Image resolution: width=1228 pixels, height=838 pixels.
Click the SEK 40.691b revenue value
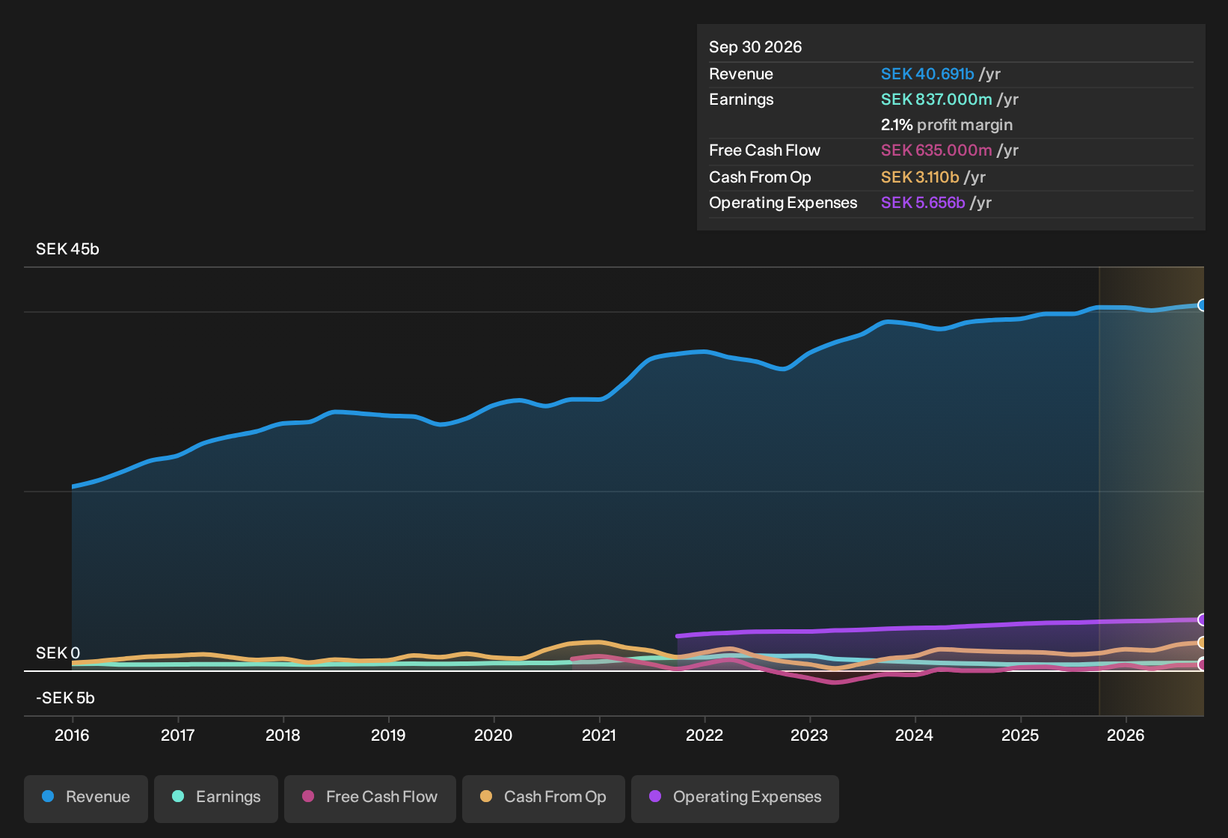coord(927,74)
